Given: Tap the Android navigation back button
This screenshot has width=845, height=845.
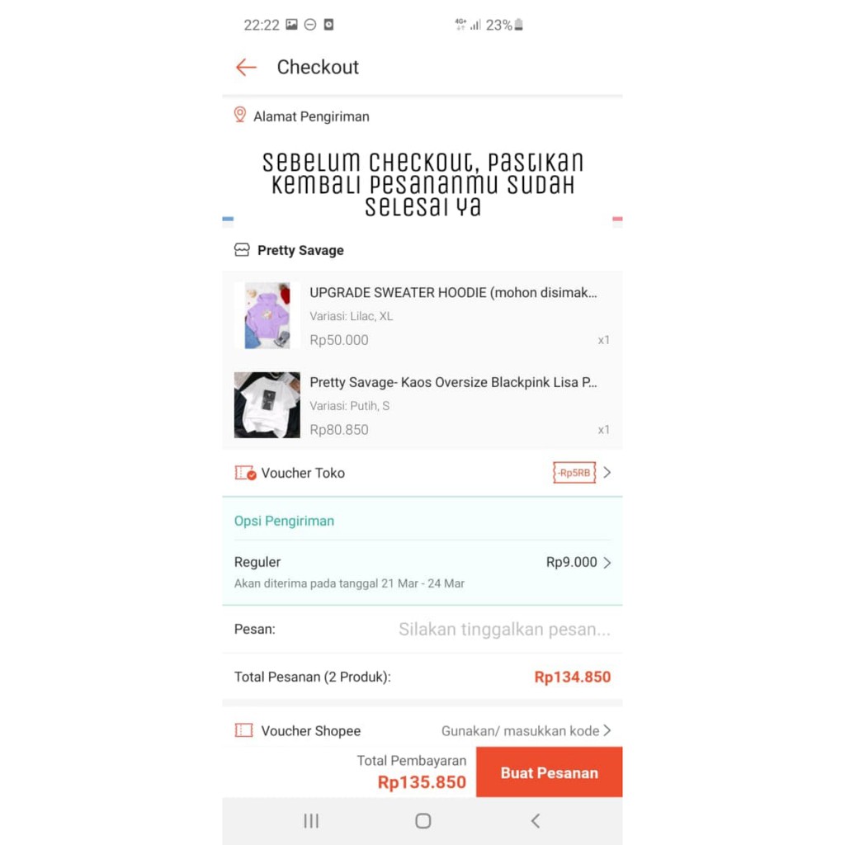Looking at the screenshot, I should point(535,821).
